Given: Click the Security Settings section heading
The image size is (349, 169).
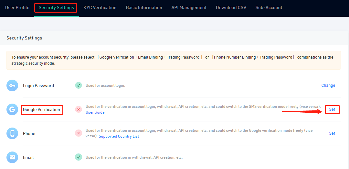Looking at the screenshot, I should point(24,38).
